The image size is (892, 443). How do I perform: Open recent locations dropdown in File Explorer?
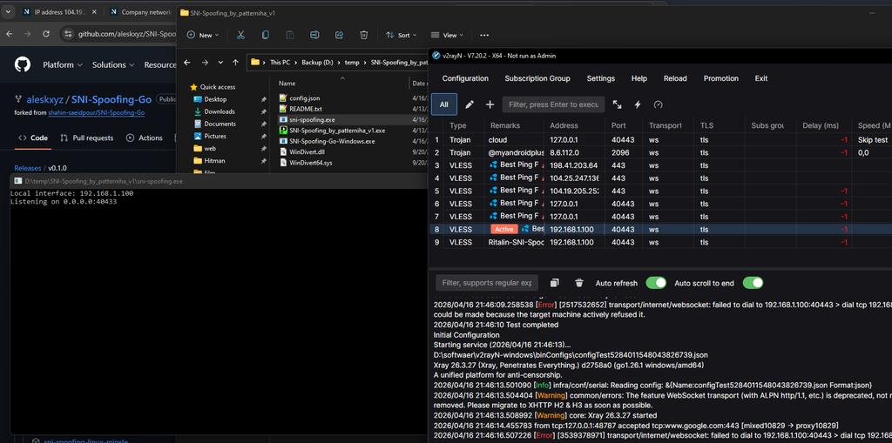(x=220, y=63)
